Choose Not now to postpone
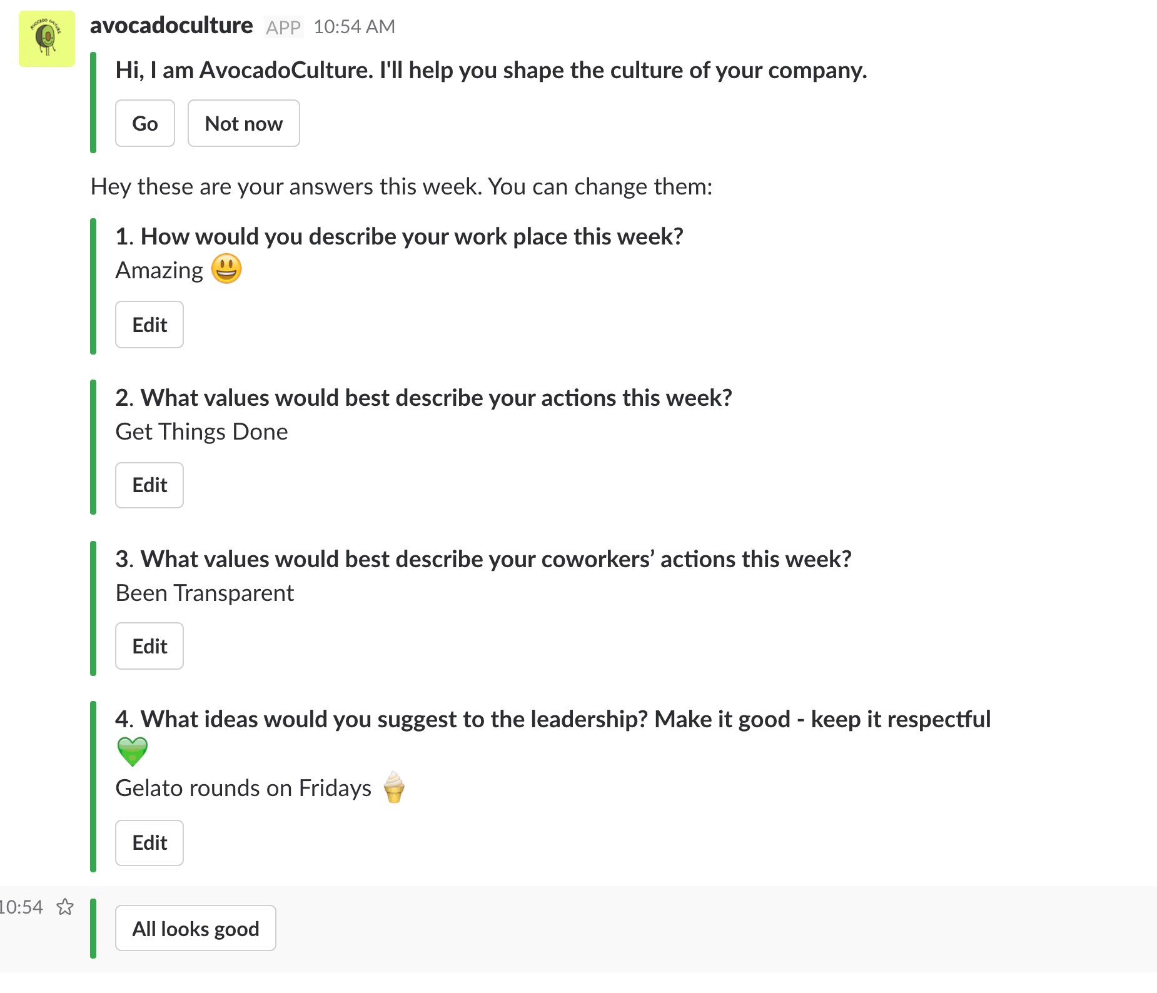This screenshot has width=1157, height=993. [243, 124]
